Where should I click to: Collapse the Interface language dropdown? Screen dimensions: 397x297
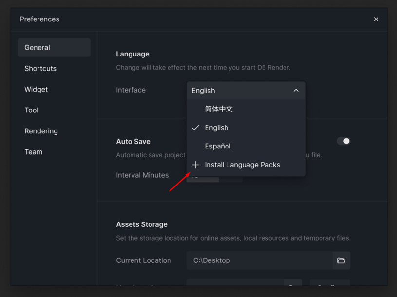[x=246, y=90]
